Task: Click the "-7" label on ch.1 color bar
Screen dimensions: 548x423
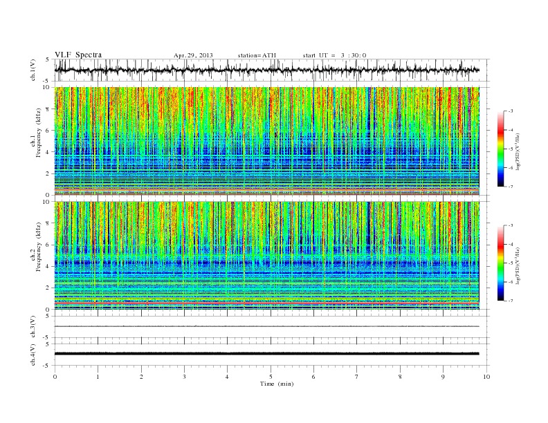Action: click(x=511, y=187)
